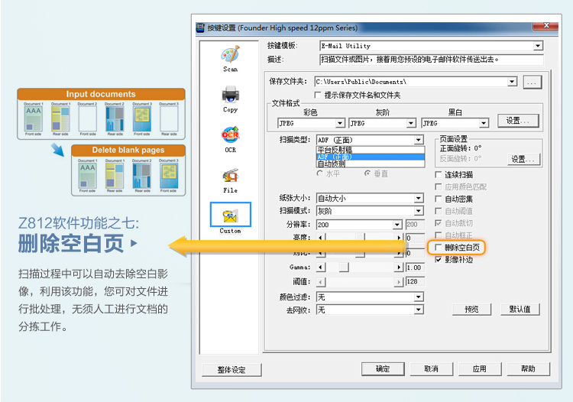Select the Copy printer icon
Screen dimensions: 573x402
point(230,95)
